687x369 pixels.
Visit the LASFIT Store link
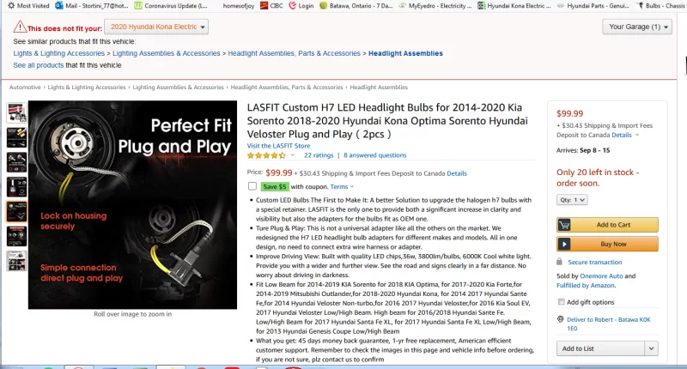coord(278,146)
